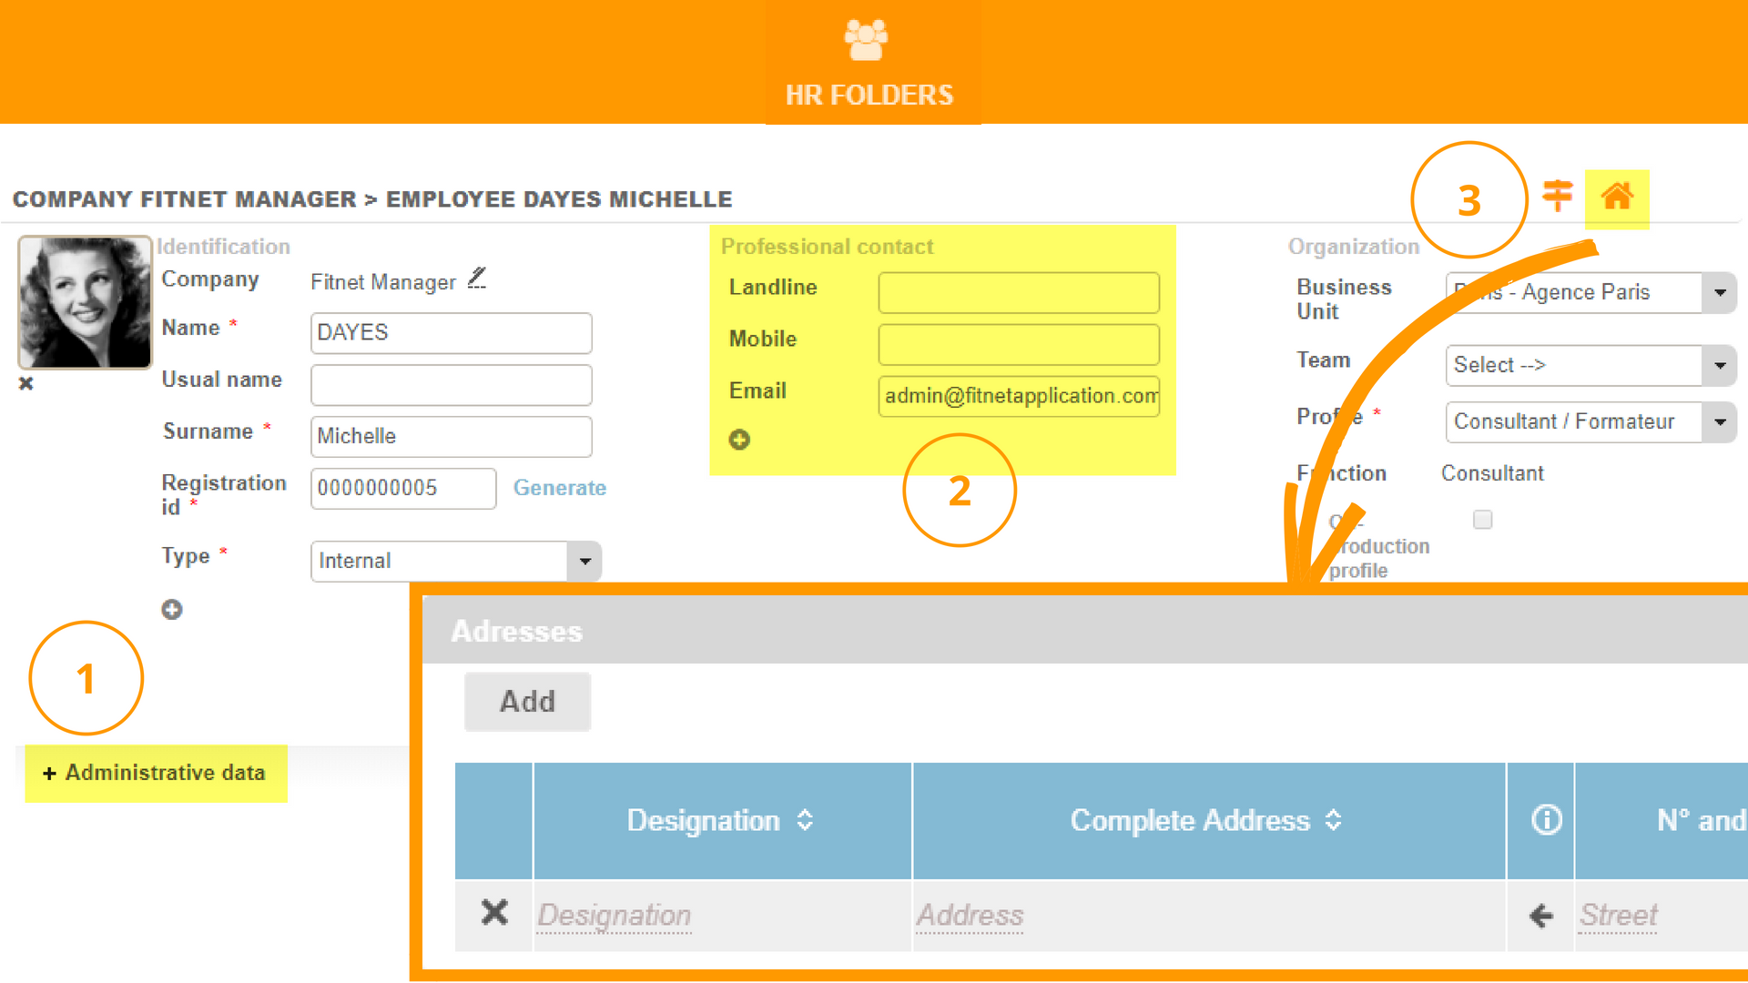This screenshot has height=983, width=1748.
Task: Click the X icon in Designation row
Action: pyautogui.click(x=494, y=913)
